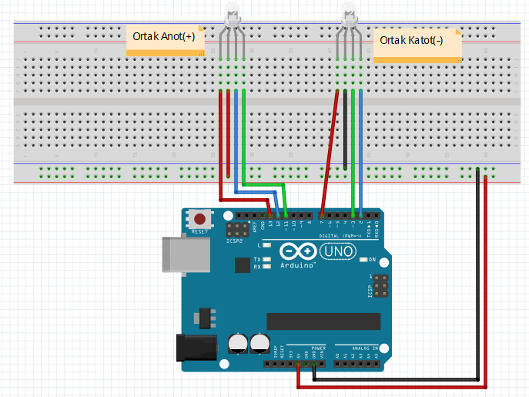Screen dimensions: 529x397
Task: Click the common cathode RGB LED on right
Action: coord(350,15)
